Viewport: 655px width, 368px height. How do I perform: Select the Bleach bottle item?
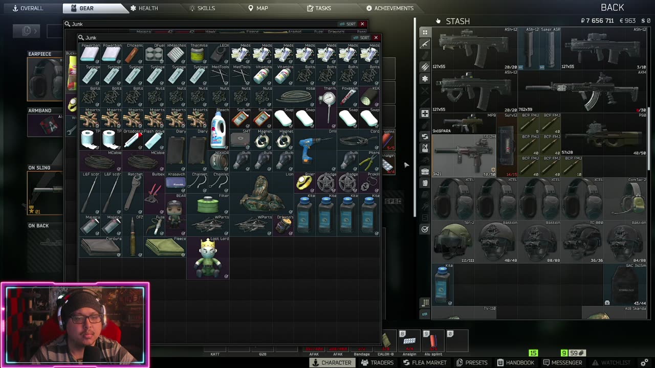pos(219,129)
